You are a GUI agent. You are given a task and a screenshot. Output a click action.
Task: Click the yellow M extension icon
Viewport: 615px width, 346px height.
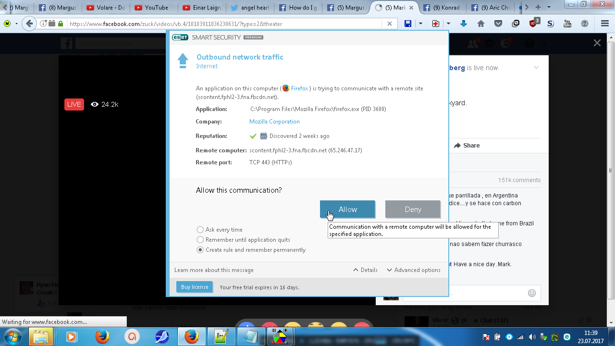(8, 24)
